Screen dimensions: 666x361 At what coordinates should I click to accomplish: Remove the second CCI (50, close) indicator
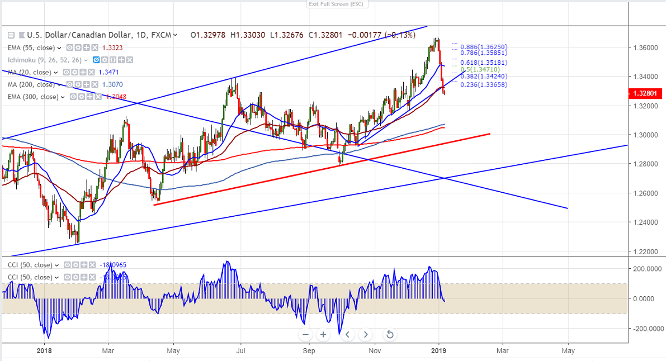[x=92, y=277]
